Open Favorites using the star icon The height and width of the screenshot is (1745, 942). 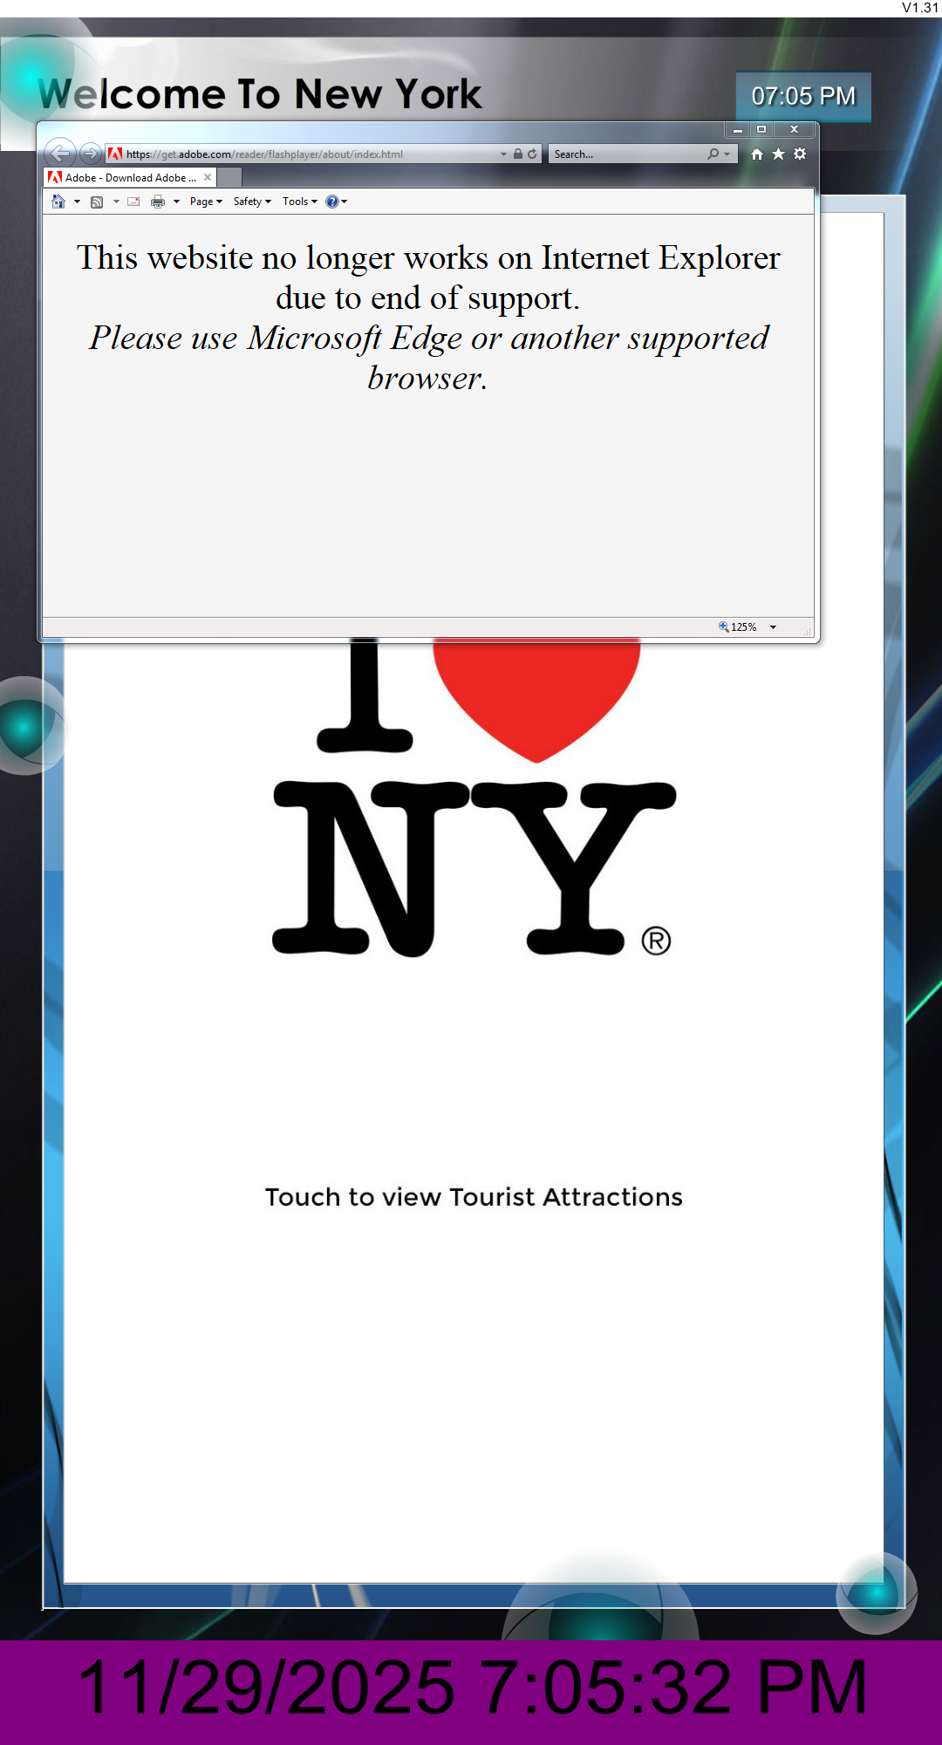pos(778,154)
